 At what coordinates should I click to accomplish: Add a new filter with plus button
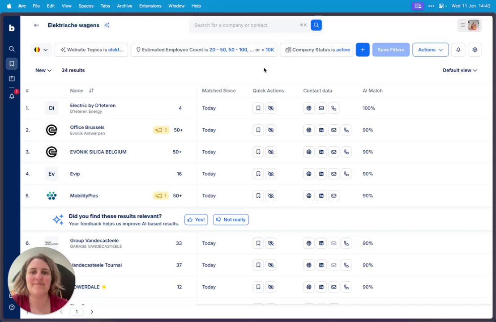(363, 50)
